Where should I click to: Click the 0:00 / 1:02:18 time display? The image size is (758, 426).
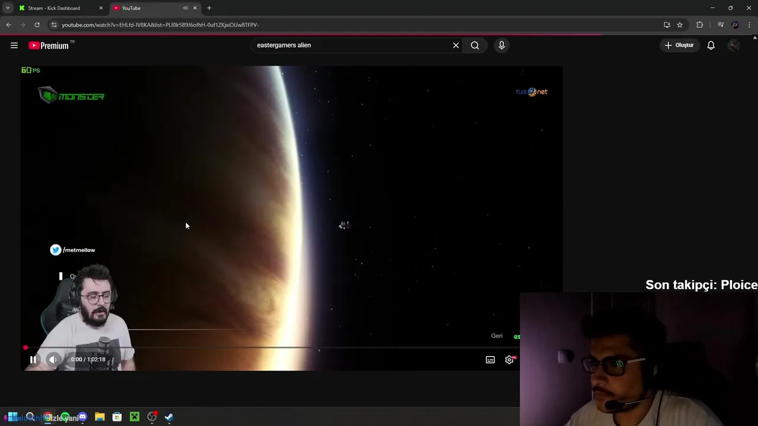click(88, 359)
